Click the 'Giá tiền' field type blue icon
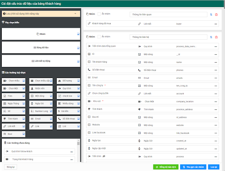The width and height of the screenshot is (225, 171). 78,111
